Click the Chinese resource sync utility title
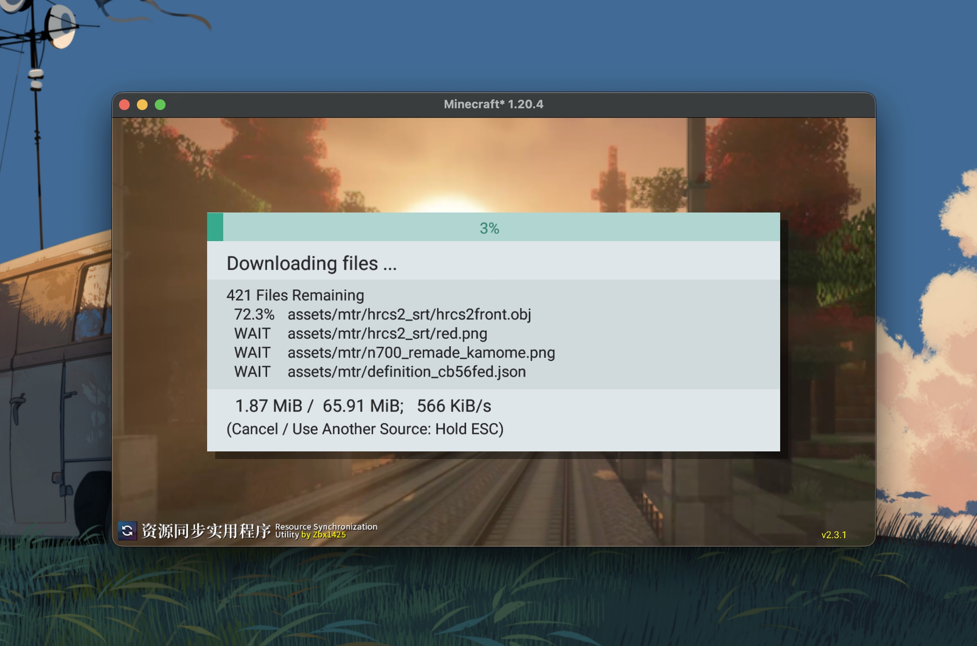977x646 pixels. click(x=206, y=531)
